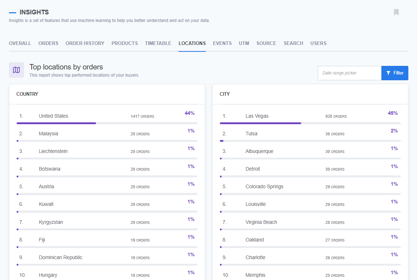Click the Filter button
The height and width of the screenshot is (280, 417).
(395, 73)
